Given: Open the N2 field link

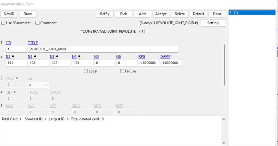Looking at the screenshot, I should pyautogui.click(x=30, y=57).
